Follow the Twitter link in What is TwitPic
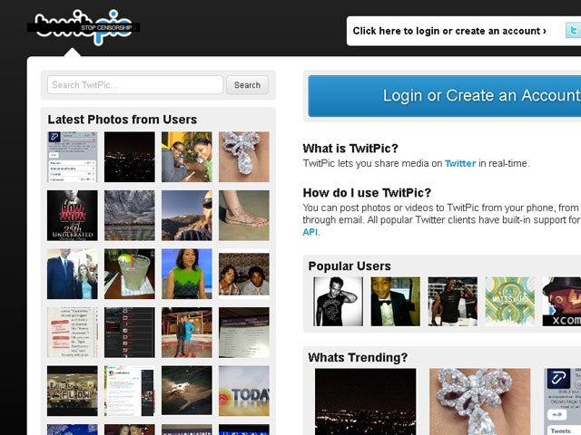 pos(460,163)
